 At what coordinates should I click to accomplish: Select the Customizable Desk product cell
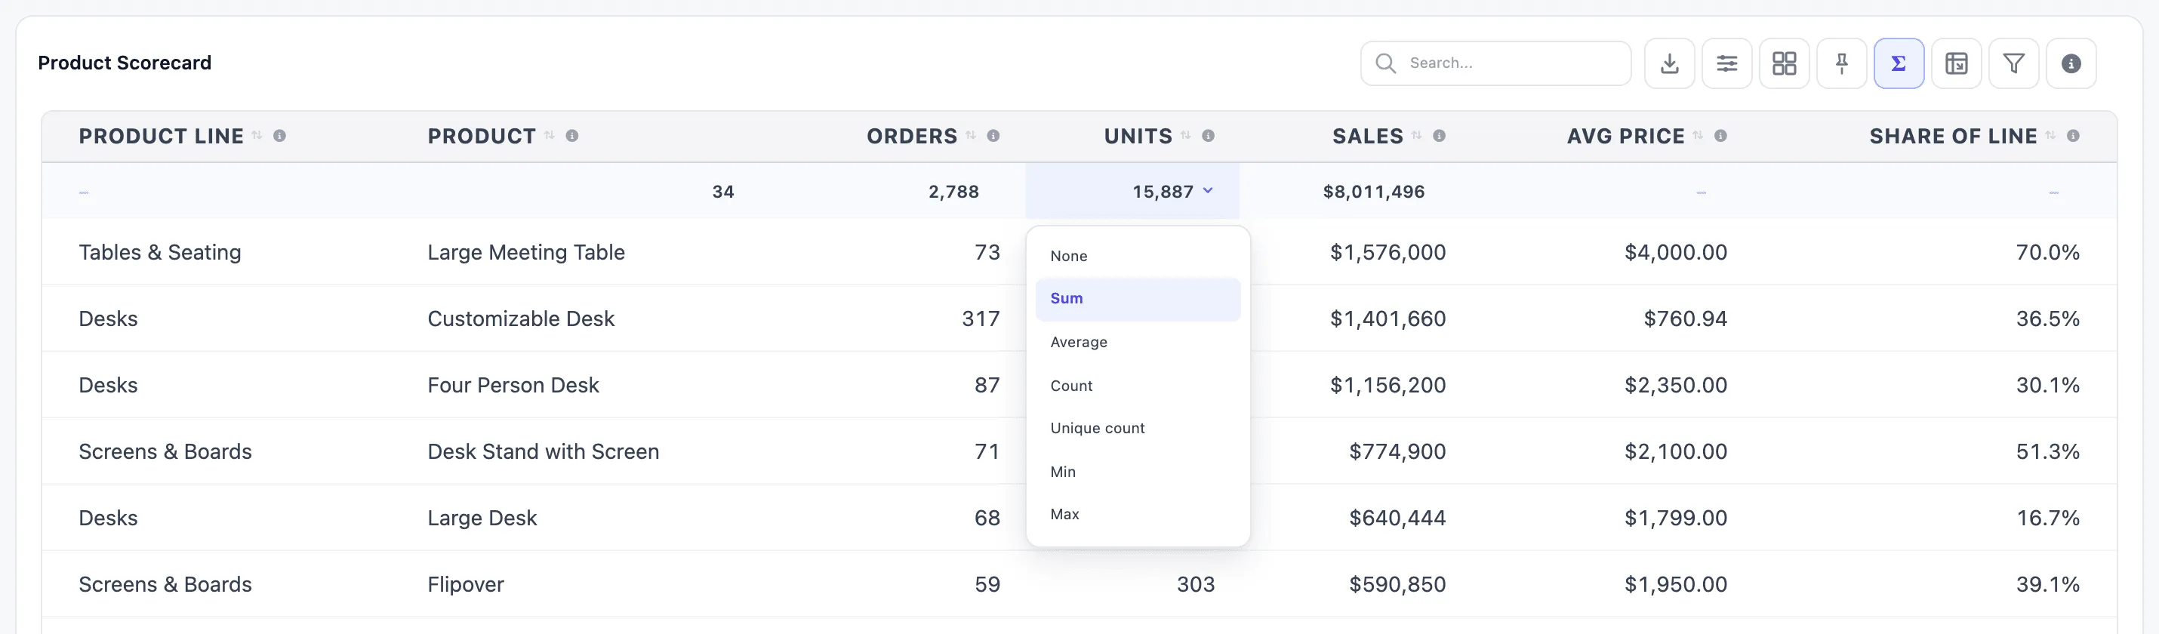coord(520,319)
